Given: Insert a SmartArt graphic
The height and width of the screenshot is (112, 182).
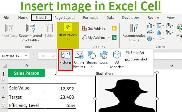Looking at the screenshot, I should pos(135,53).
